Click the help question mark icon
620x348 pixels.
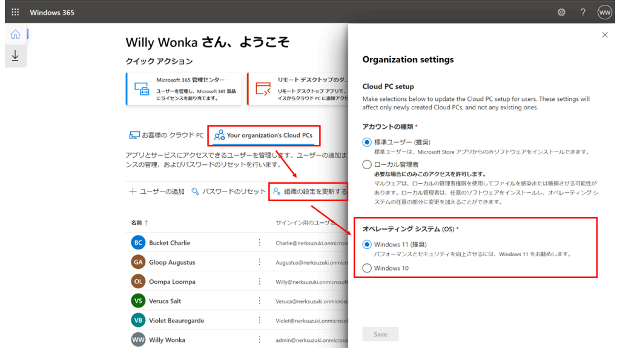583,12
